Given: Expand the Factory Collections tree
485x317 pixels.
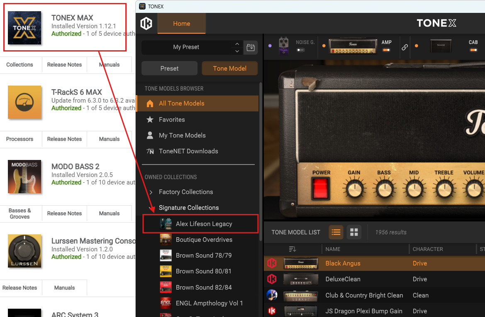Looking at the screenshot, I should 151,192.
